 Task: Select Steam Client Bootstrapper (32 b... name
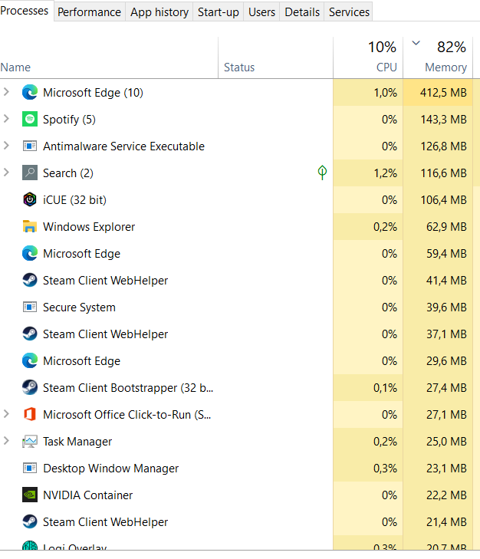coord(128,388)
